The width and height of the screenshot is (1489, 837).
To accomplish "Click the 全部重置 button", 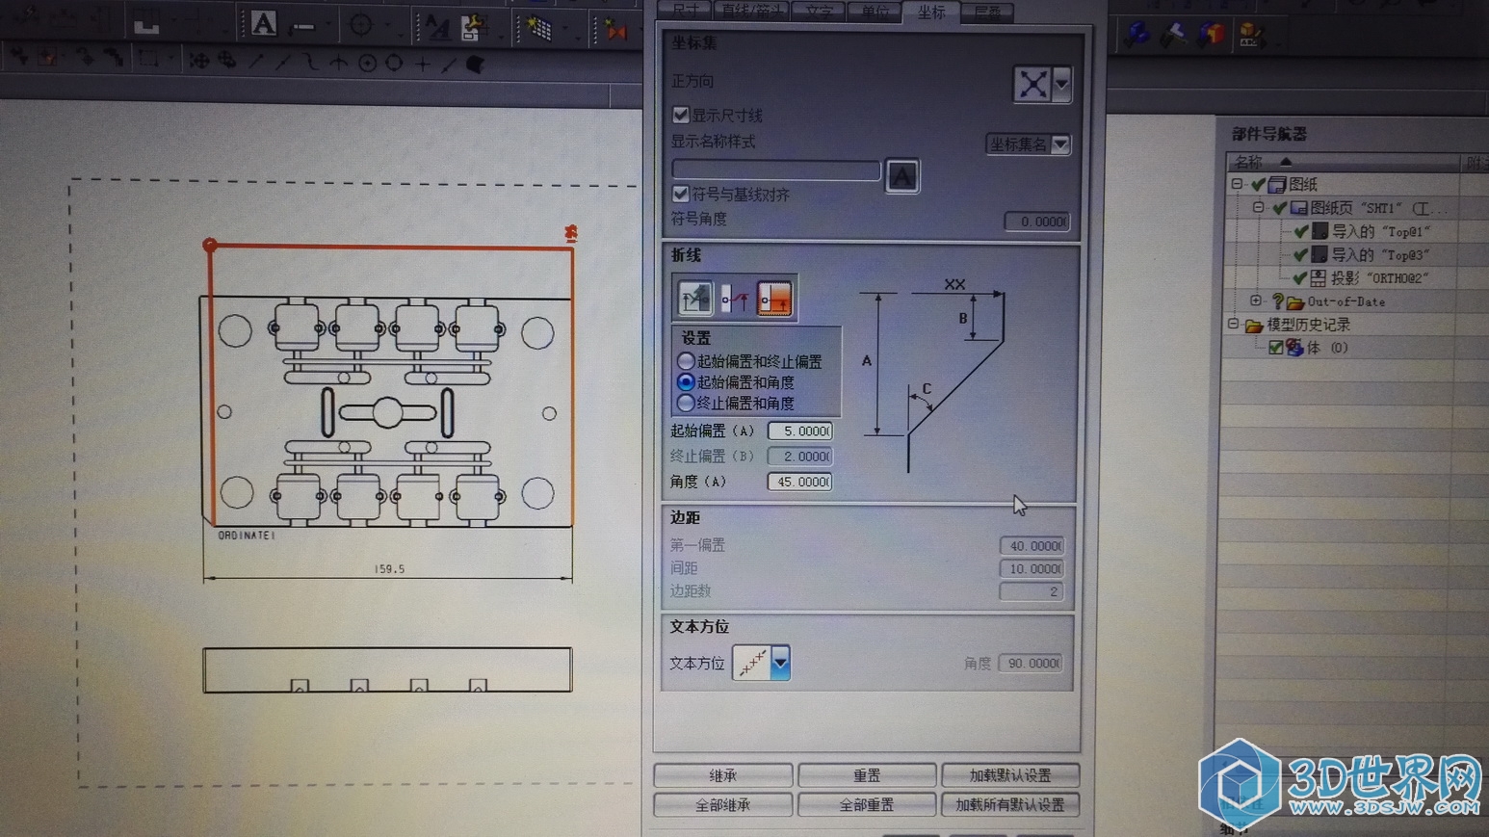I will tap(867, 804).
